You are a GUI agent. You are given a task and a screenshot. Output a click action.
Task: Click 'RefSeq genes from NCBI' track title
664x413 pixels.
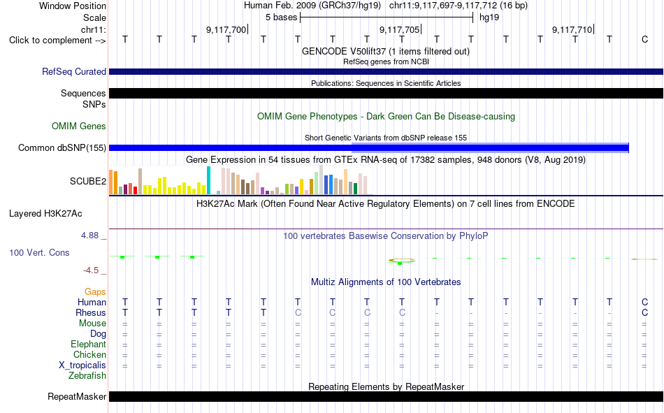point(386,61)
